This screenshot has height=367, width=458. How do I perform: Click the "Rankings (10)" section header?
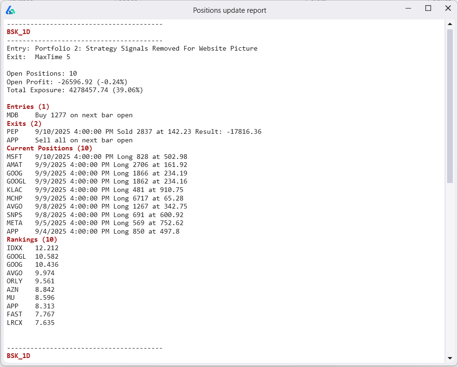(x=32, y=240)
